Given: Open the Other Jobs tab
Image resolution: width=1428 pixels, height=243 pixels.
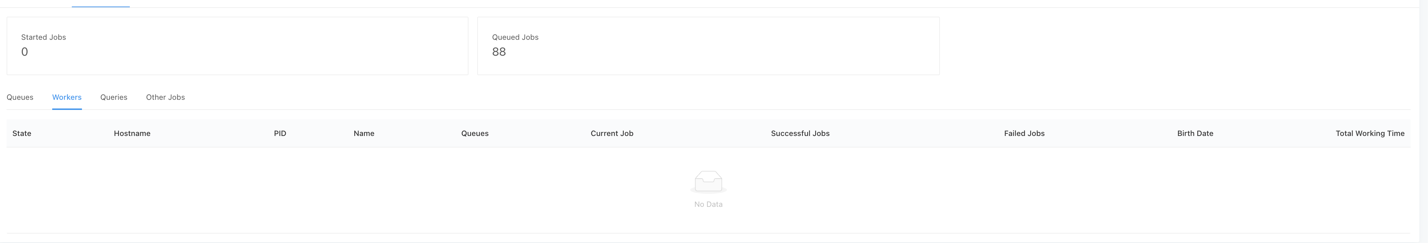Looking at the screenshot, I should (x=165, y=97).
